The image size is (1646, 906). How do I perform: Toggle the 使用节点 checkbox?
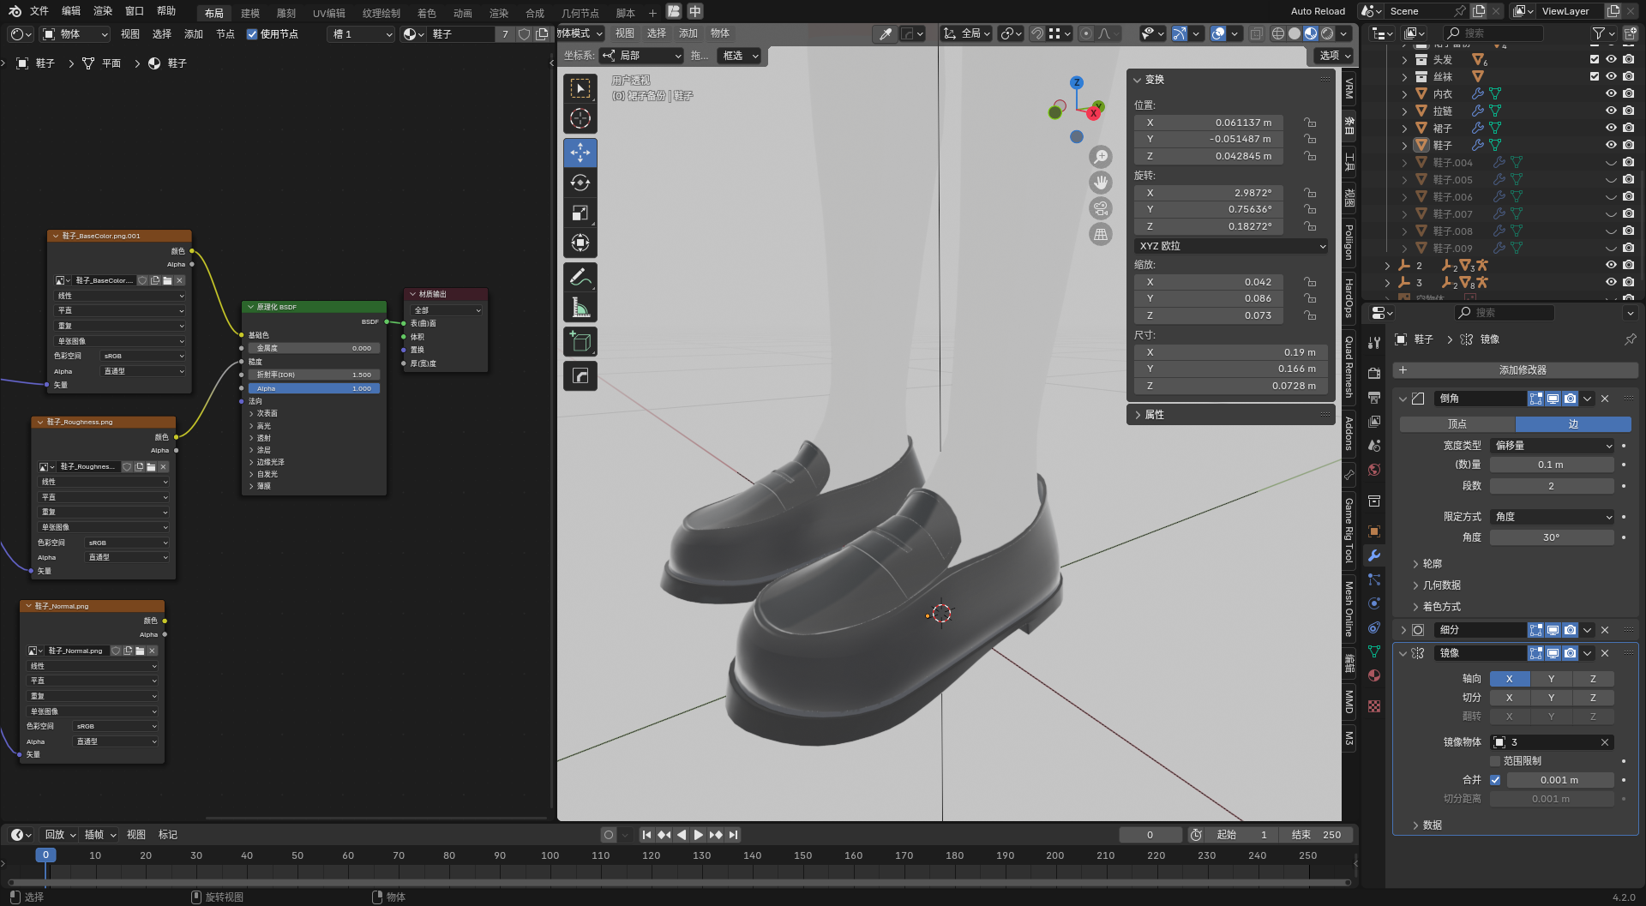coord(252,34)
